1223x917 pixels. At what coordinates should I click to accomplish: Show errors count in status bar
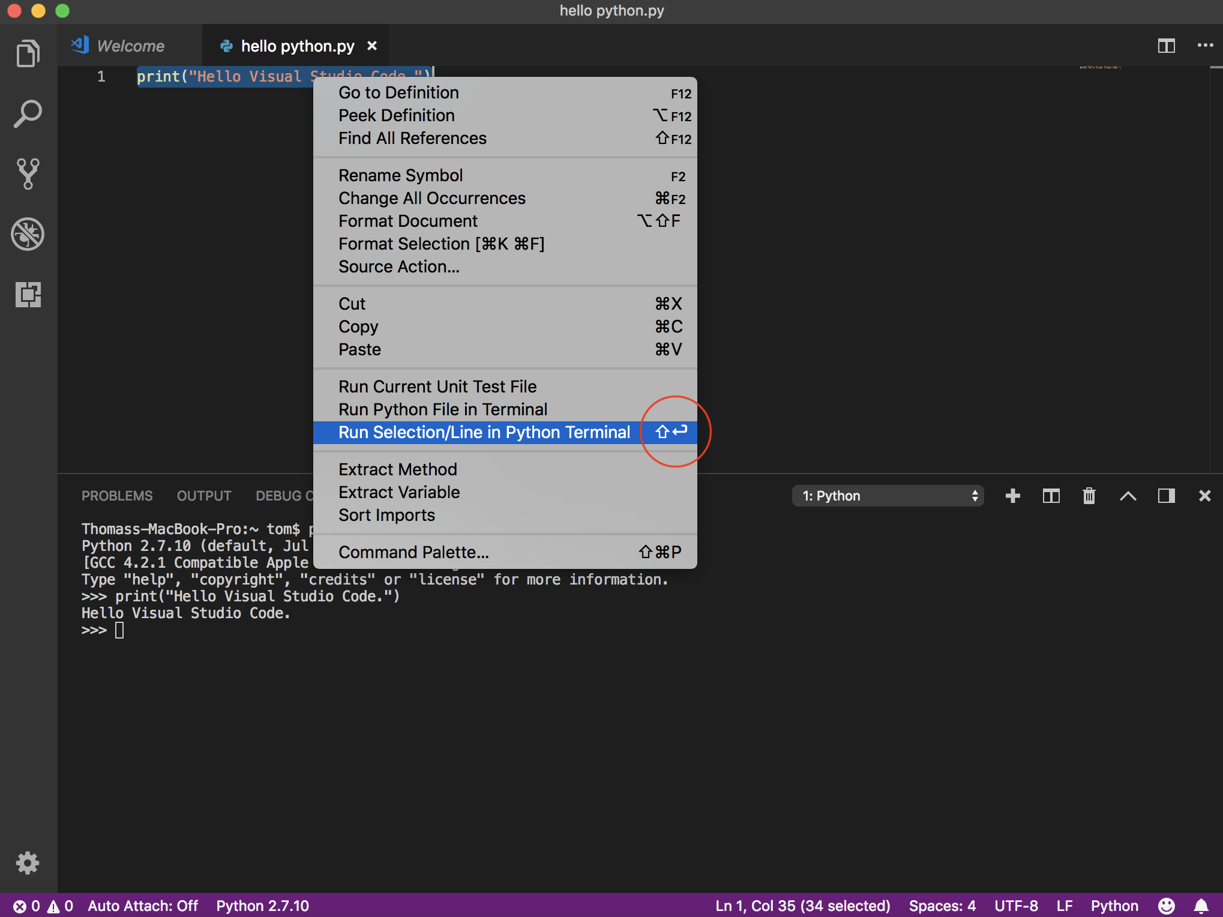tap(27, 906)
